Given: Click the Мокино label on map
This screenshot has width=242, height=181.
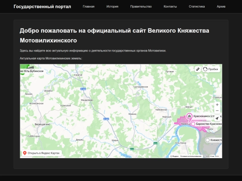Looking at the screenshot, I should click(132, 114).
